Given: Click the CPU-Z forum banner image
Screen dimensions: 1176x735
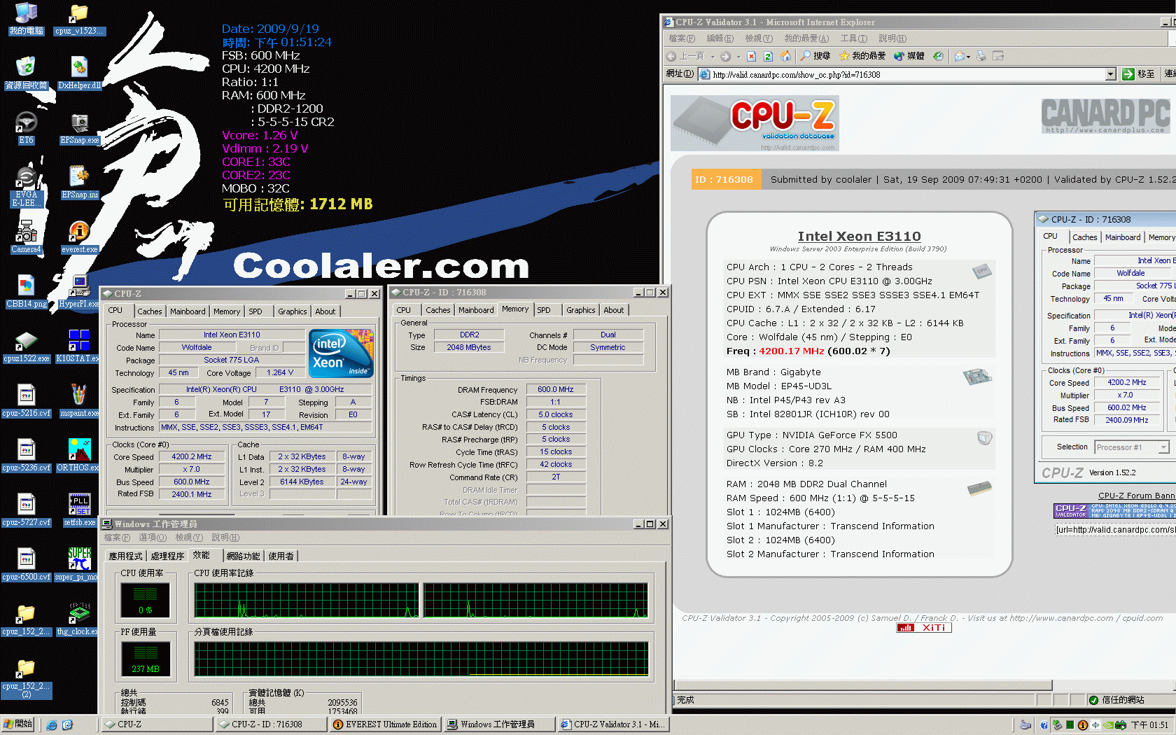Looking at the screenshot, I should 1114,511.
